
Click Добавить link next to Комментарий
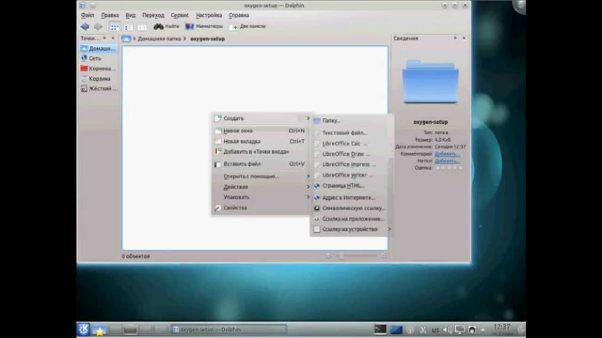tap(447, 154)
